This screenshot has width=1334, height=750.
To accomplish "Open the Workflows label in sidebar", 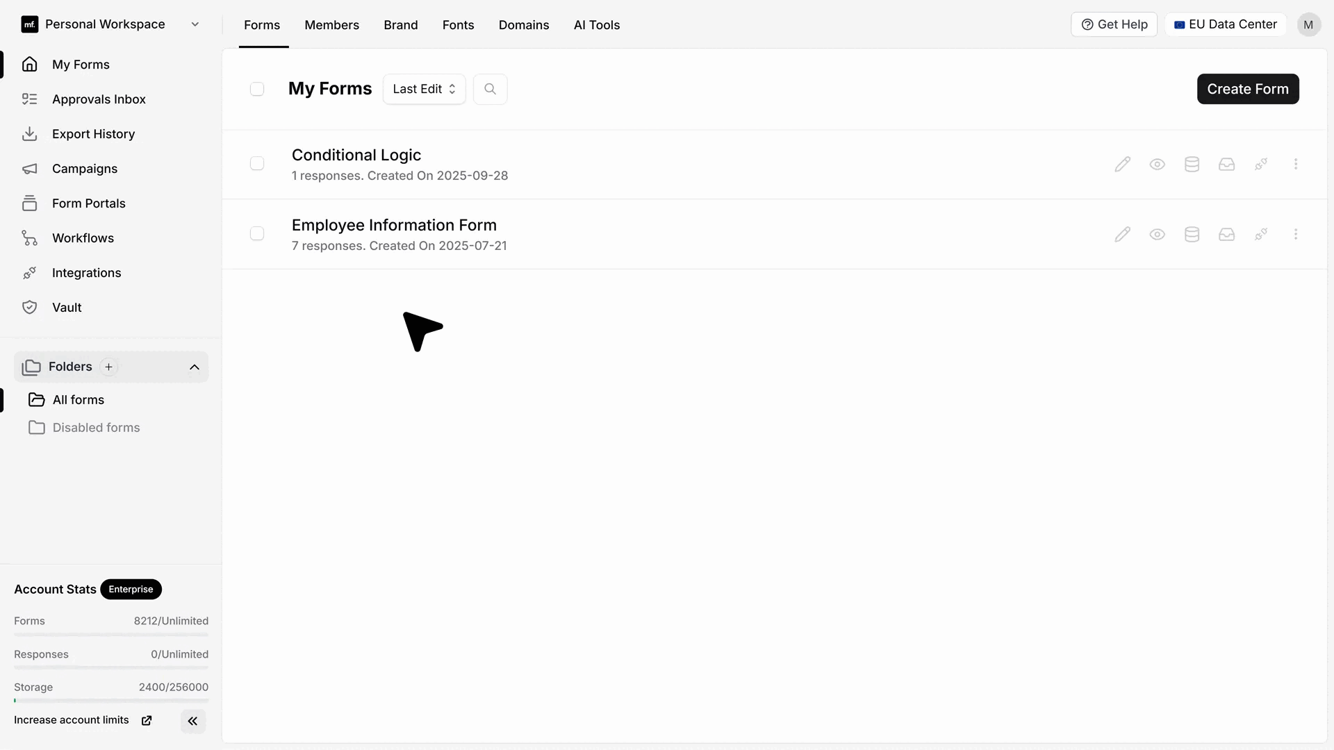I will tap(83, 238).
